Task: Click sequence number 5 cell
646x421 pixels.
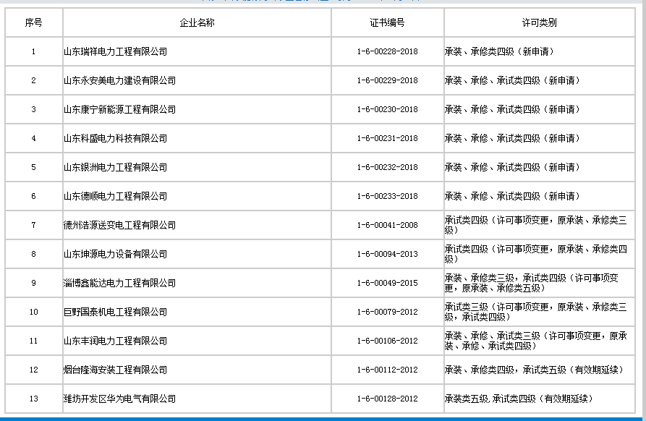Action: [34, 167]
